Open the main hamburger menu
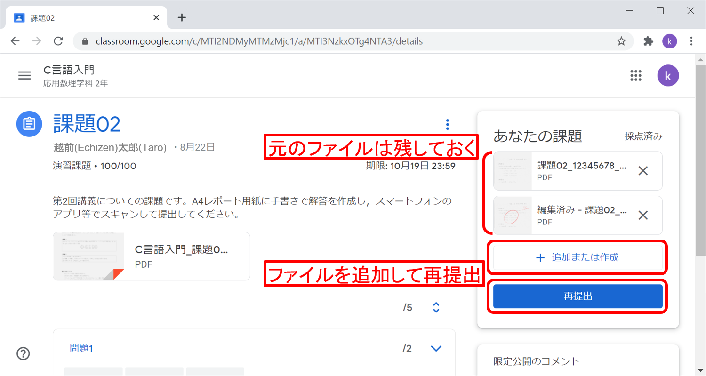Viewport: 706px width, 376px height. 24,75
